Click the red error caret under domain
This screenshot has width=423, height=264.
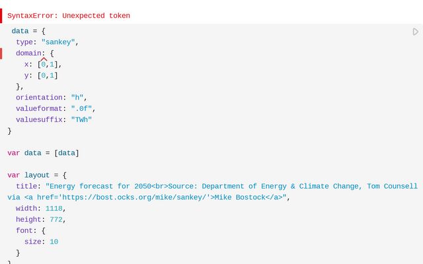pyautogui.click(x=44, y=59)
